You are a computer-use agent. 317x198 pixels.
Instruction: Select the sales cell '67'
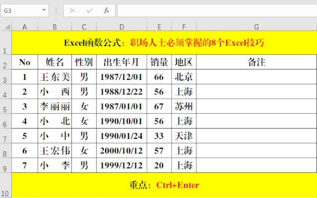tap(159, 106)
